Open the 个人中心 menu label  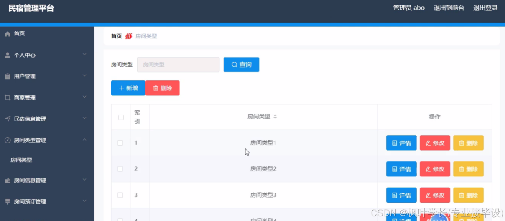point(25,55)
